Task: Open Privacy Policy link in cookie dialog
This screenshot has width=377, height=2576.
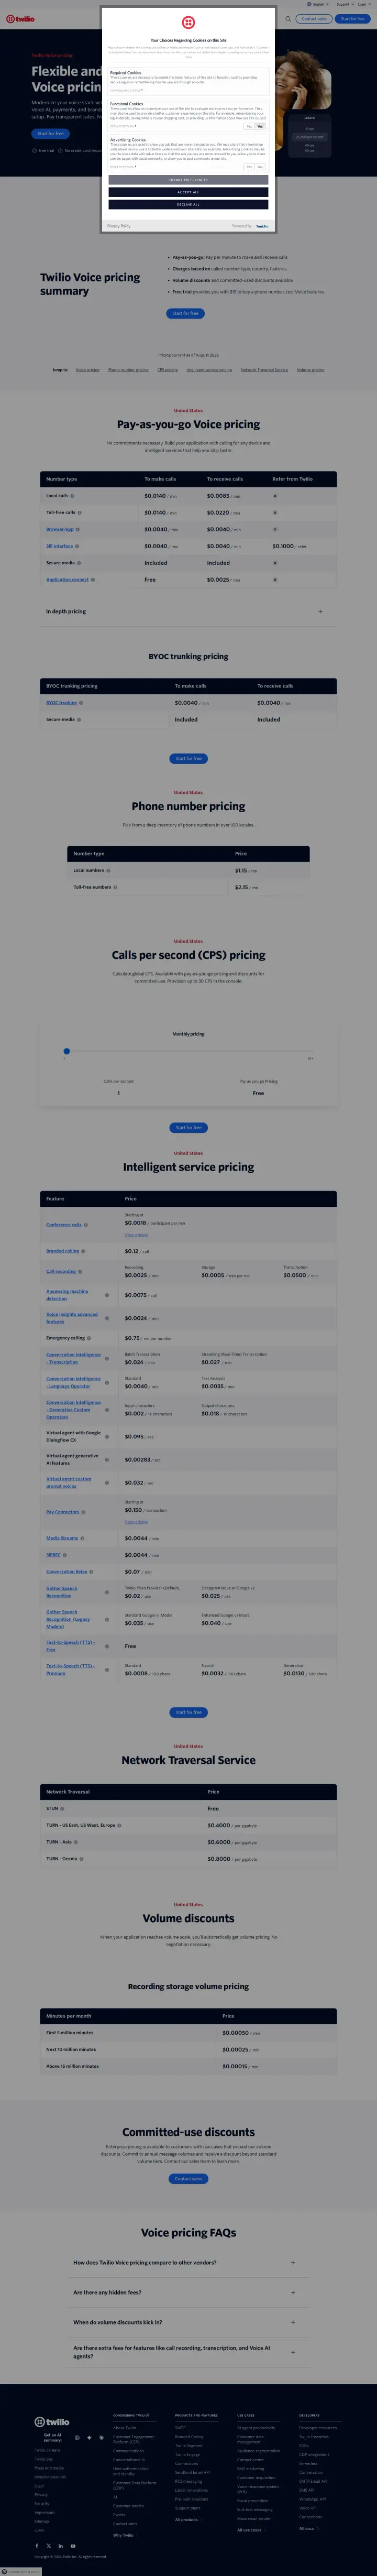Action: 119,226
